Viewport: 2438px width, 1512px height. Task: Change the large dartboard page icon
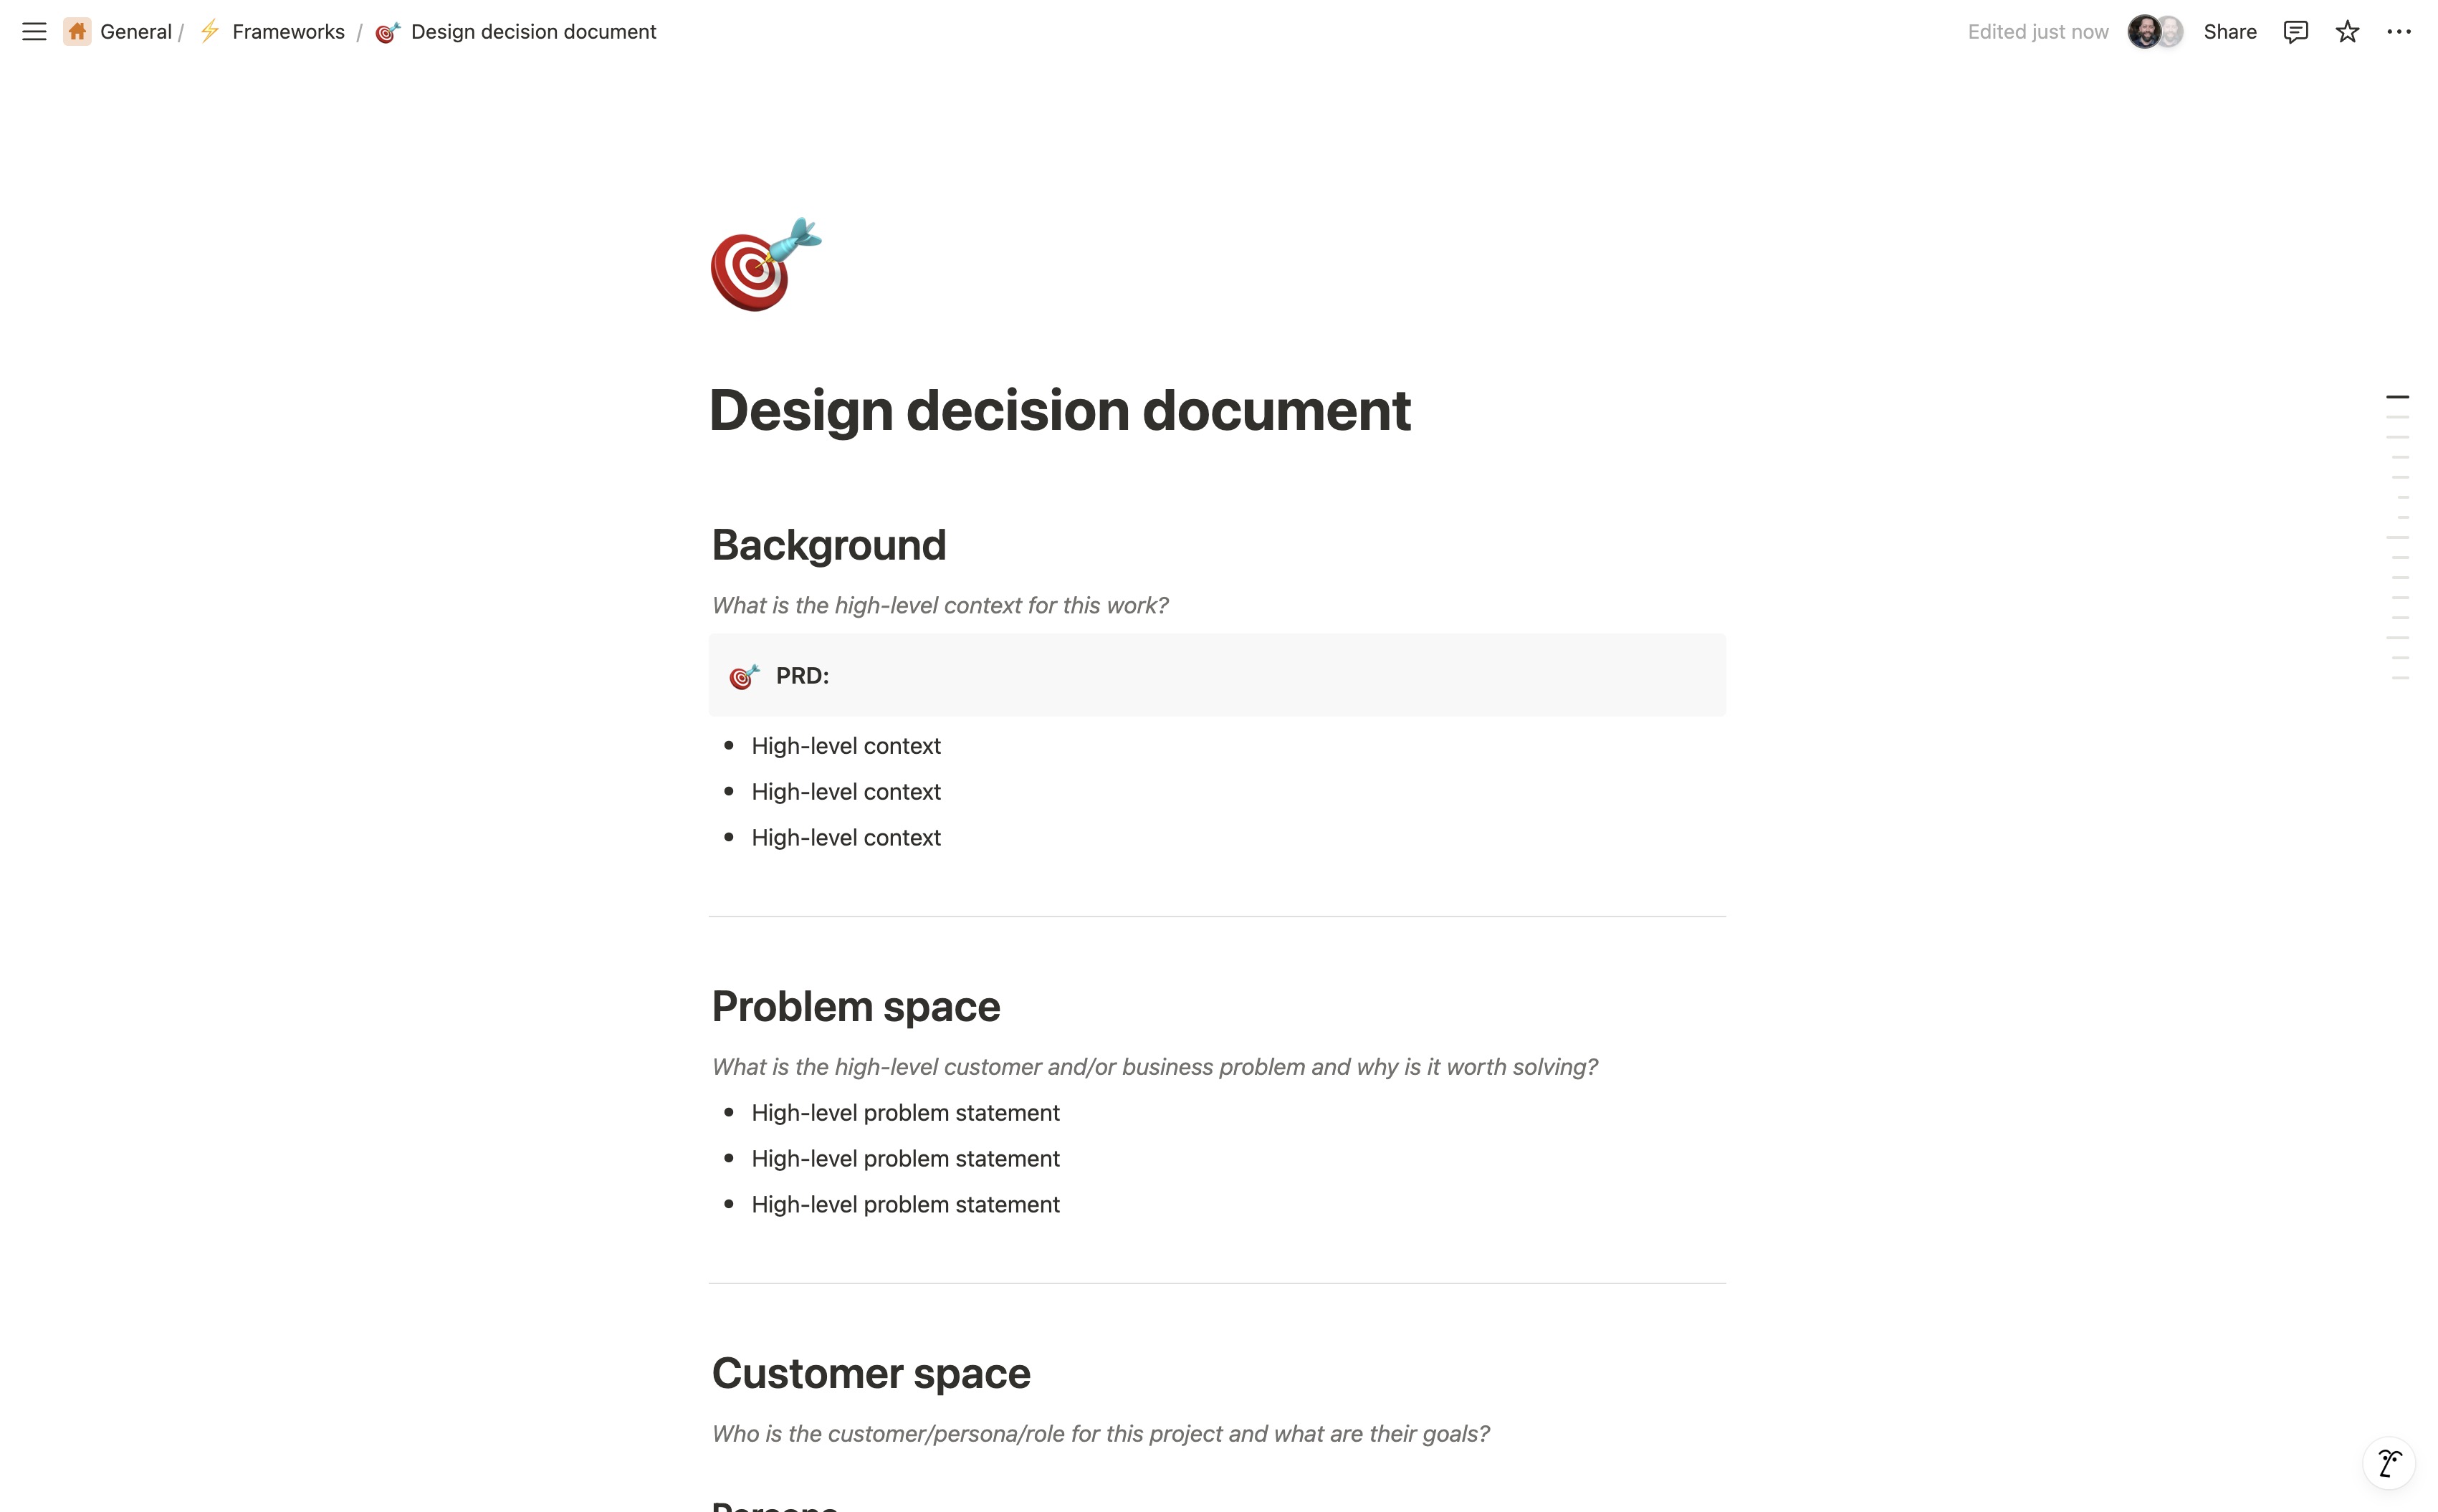click(x=766, y=265)
